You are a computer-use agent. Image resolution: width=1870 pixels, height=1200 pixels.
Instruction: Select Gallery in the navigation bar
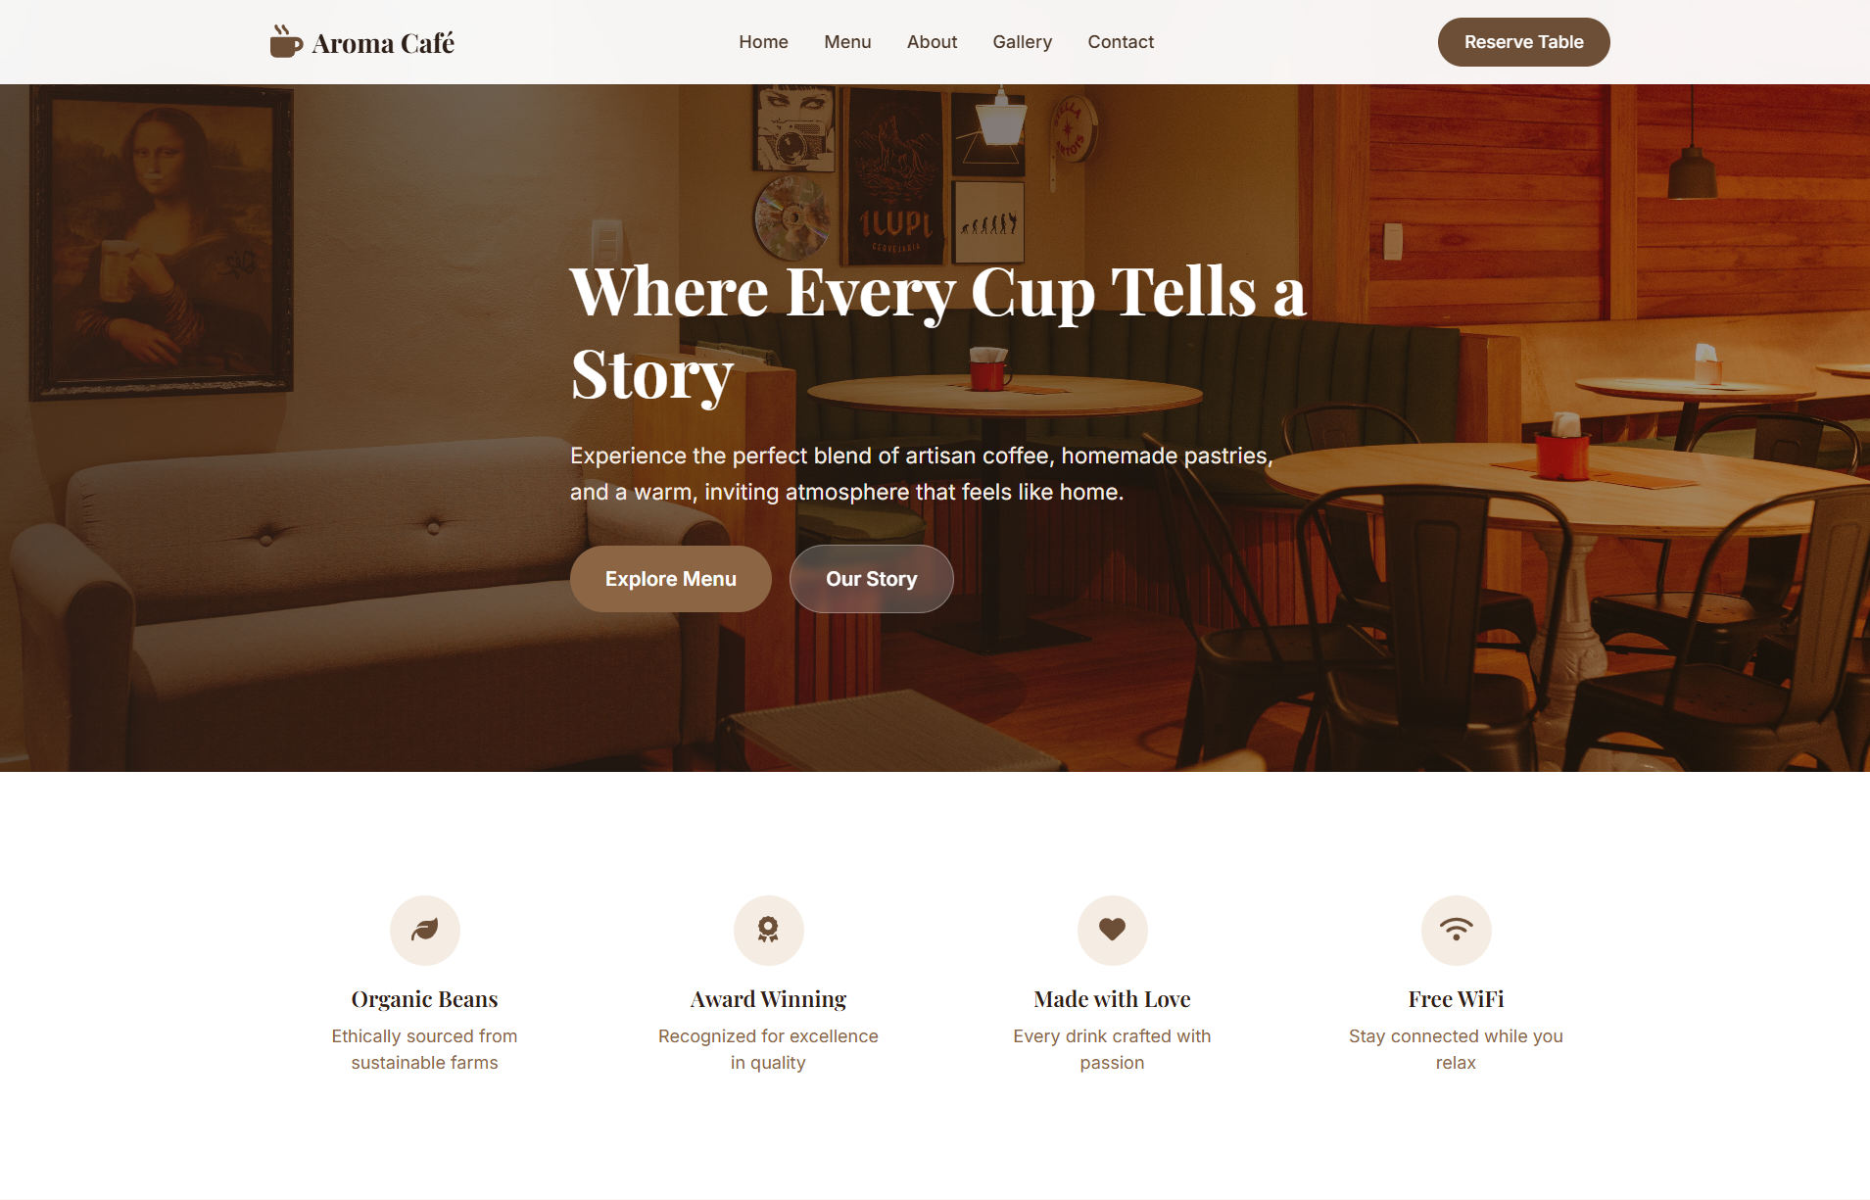(1022, 42)
